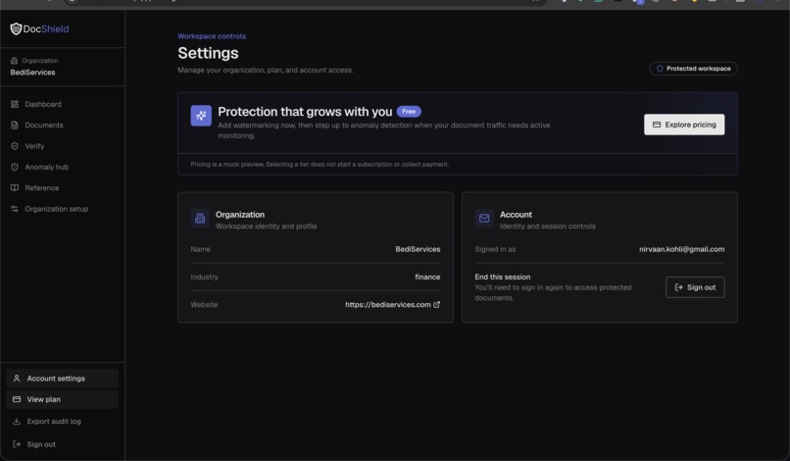Image resolution: width=790 pixels, height=461 pixels.
Task: Click the nirvaan.kohli@gmail.com email text
Action: pyautogui.click(x=681, y=249)
